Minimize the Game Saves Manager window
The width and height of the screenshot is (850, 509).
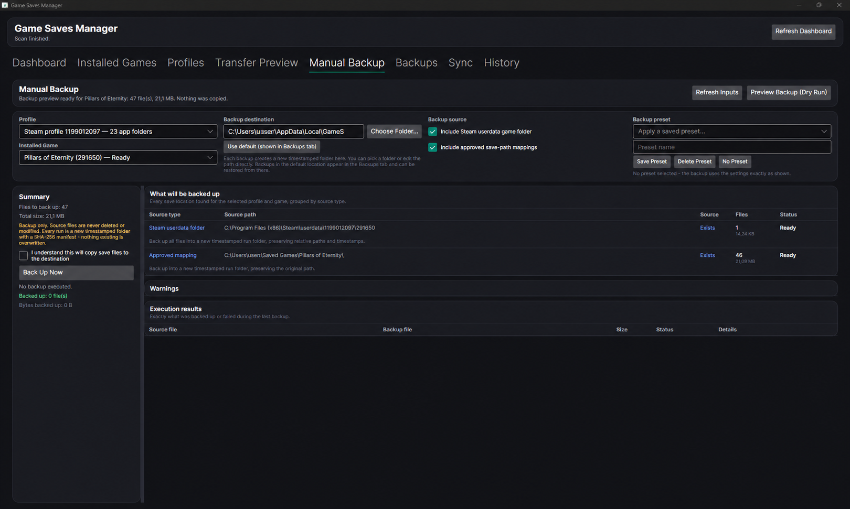[799, 5]
